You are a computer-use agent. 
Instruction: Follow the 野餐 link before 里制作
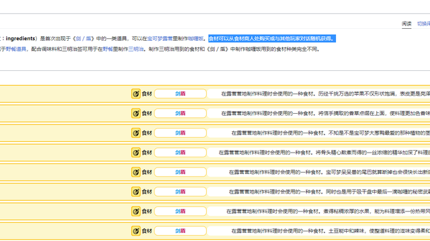107,49
